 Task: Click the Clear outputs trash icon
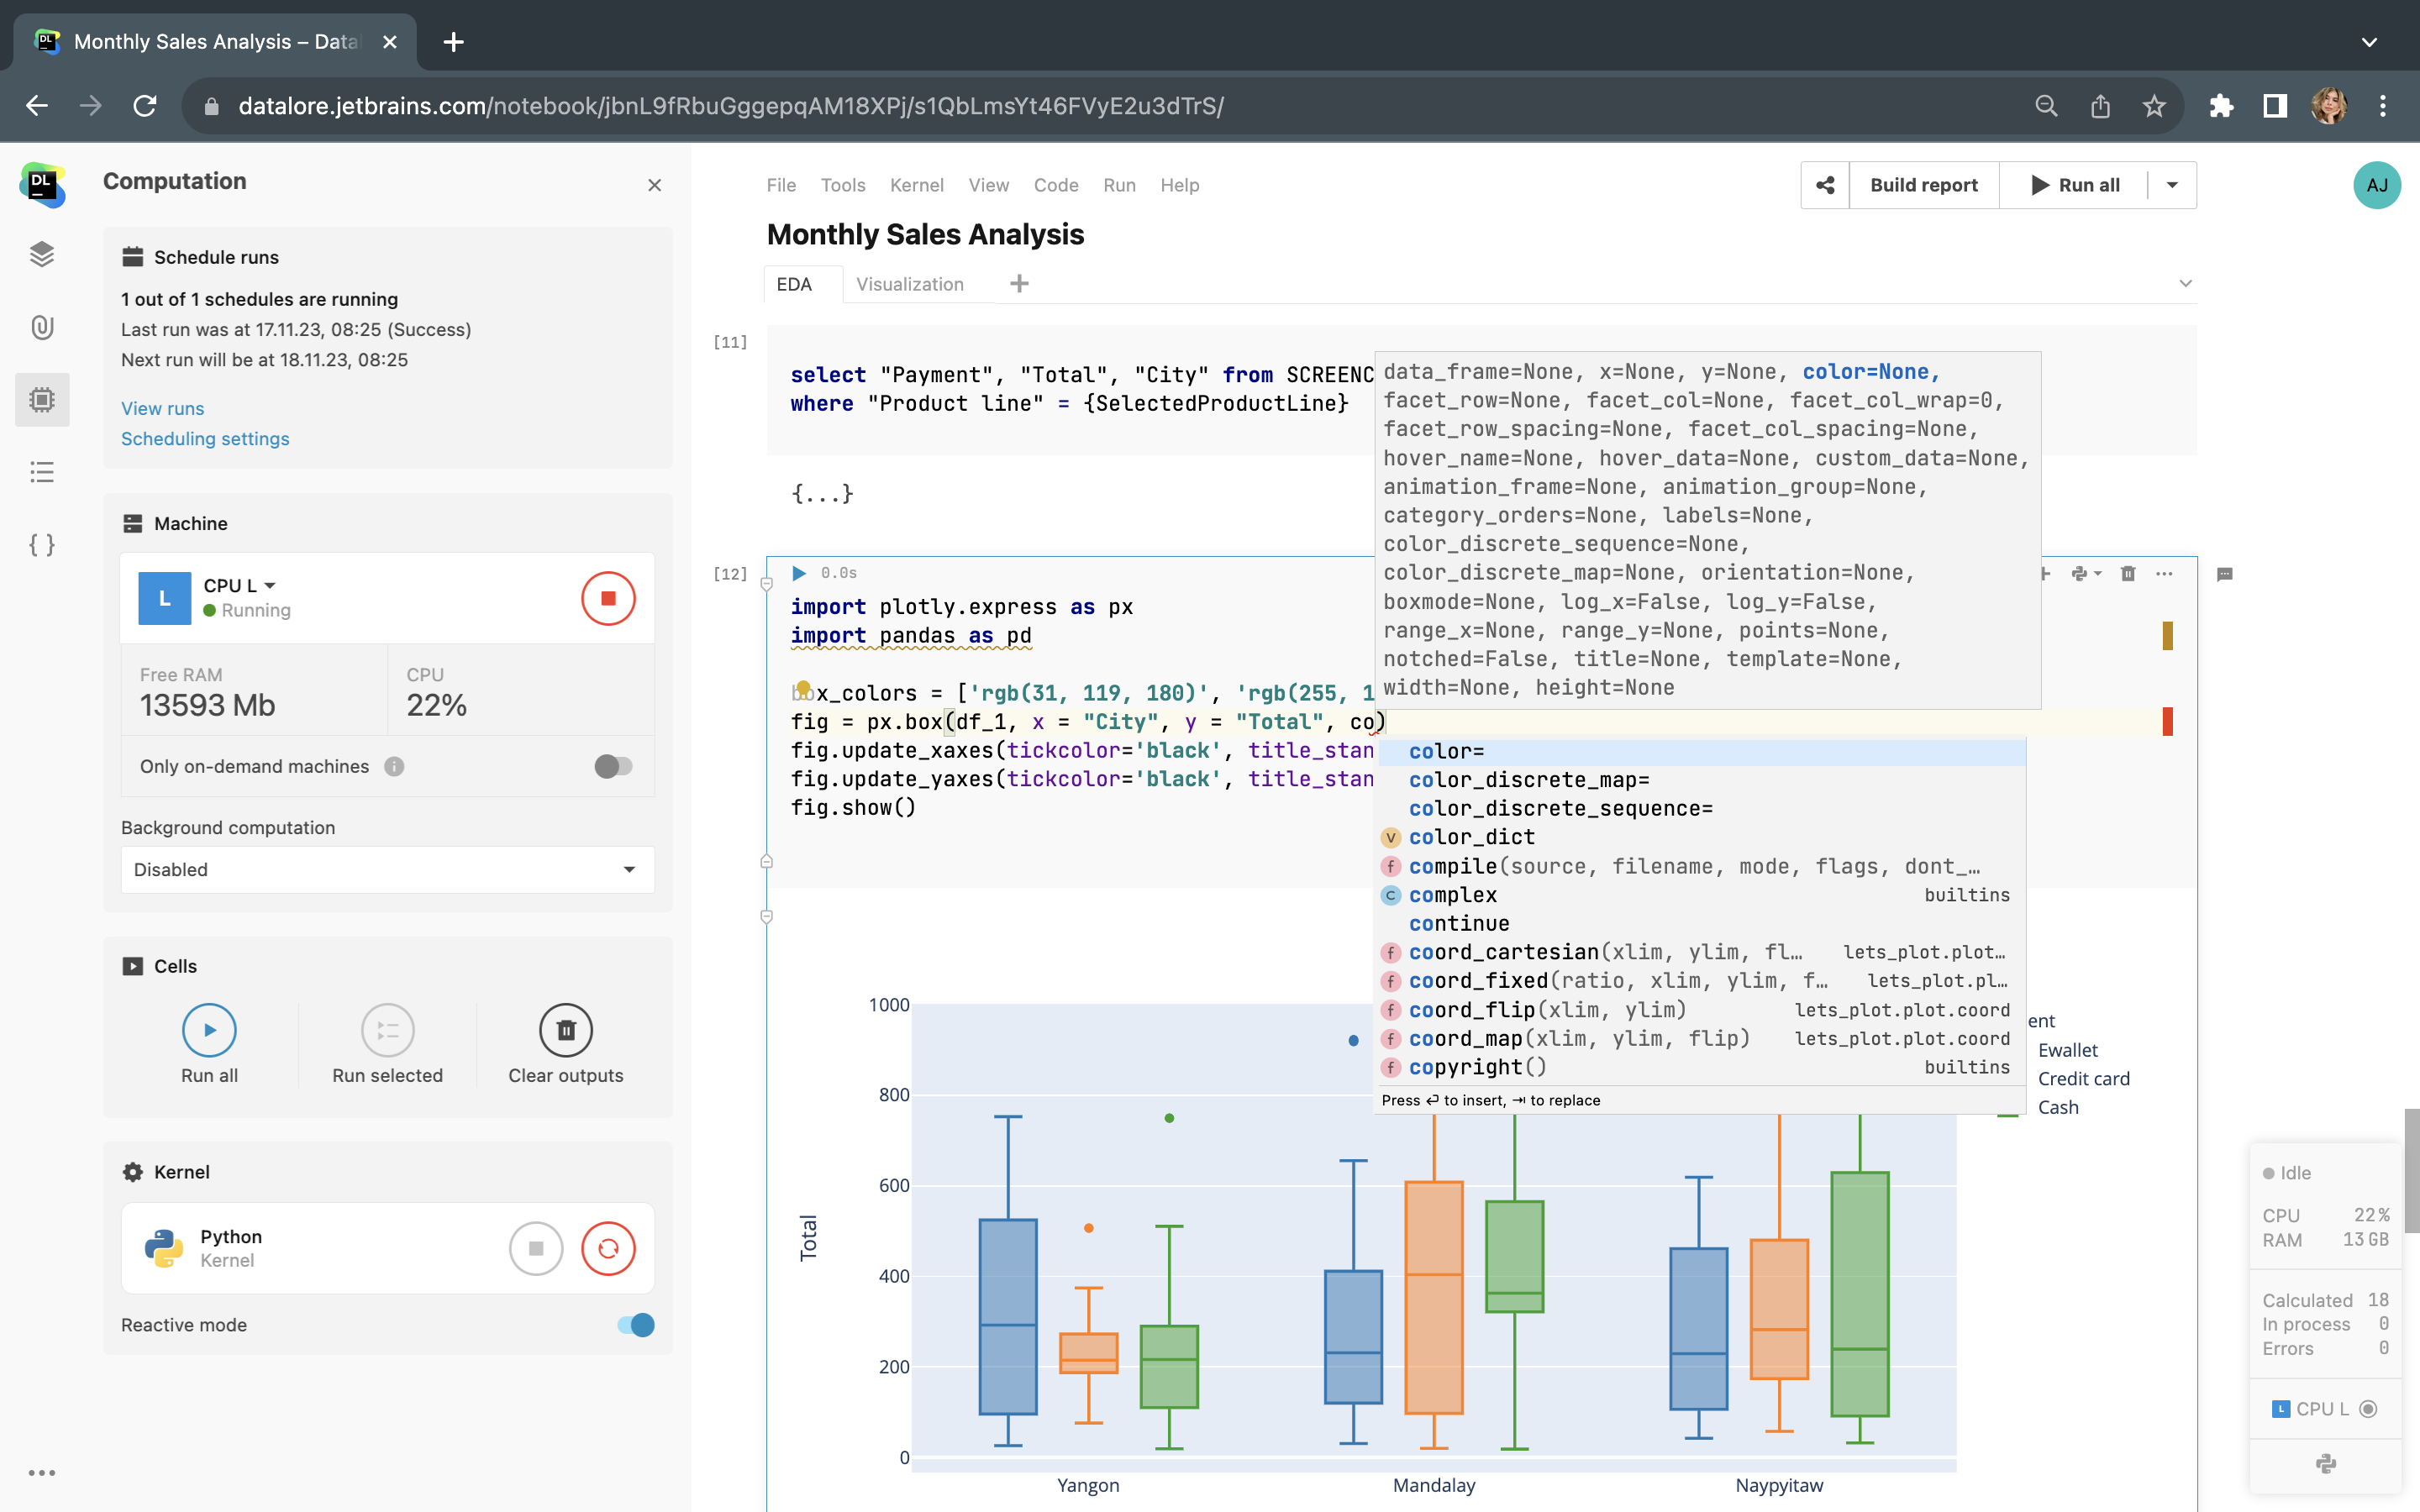pyautogui.click(x=565, y=1030)
